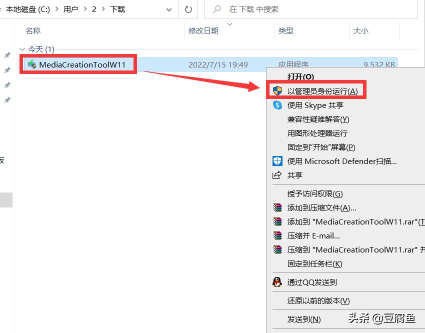
Task: Click WinRAR icon beside 添加到压缩文件
Action: tap(277, 208)
